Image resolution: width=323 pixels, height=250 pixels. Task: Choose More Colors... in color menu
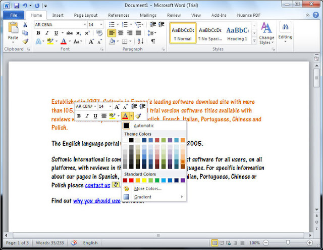point(154,189)
